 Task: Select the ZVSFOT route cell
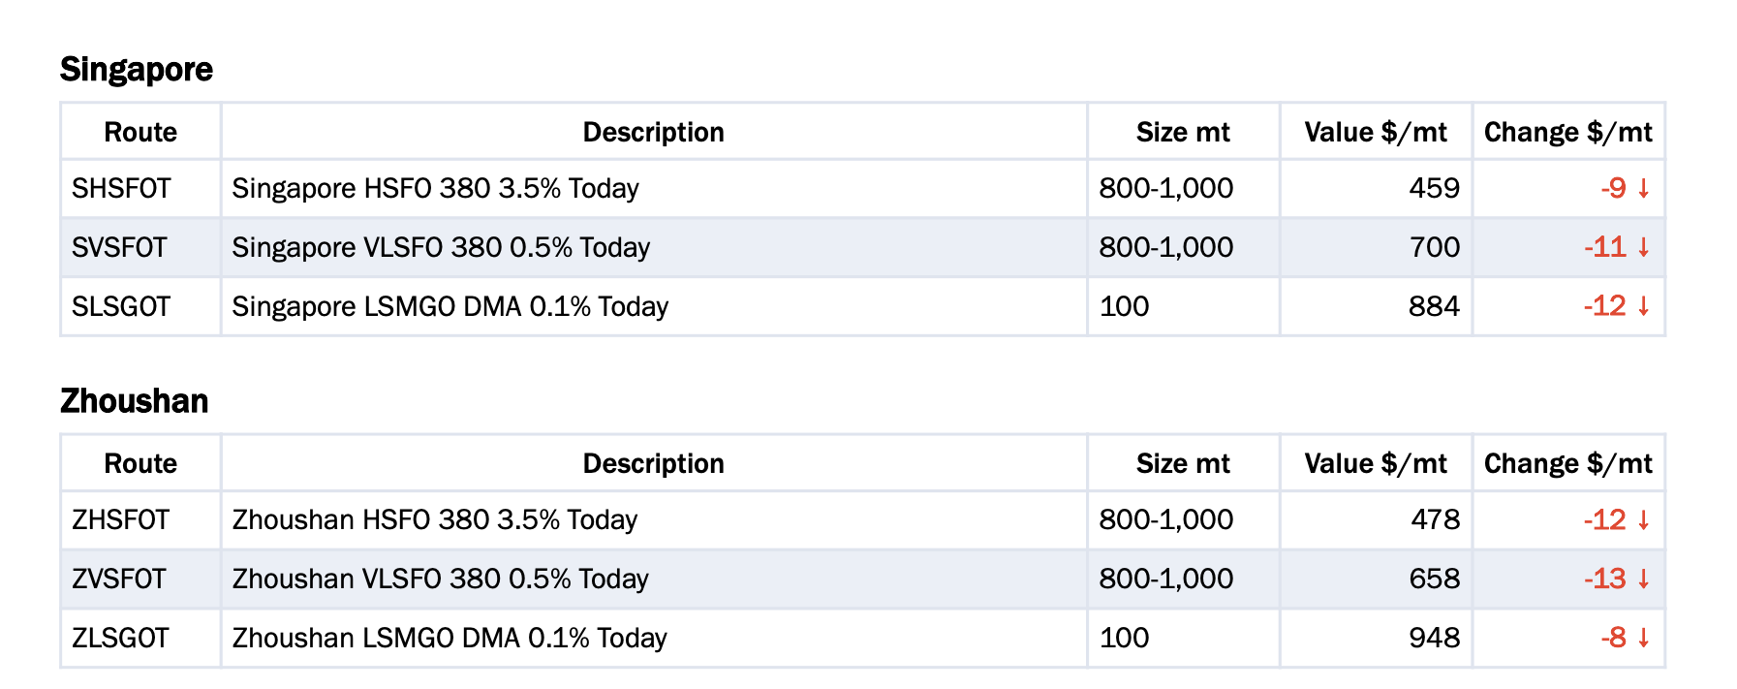(141, 579)
